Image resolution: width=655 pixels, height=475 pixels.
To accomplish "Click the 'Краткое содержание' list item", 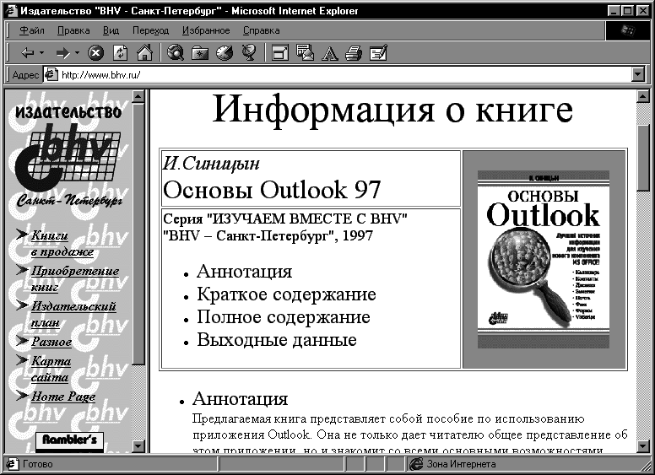I will pyautogui.click(x=286, y=294).
